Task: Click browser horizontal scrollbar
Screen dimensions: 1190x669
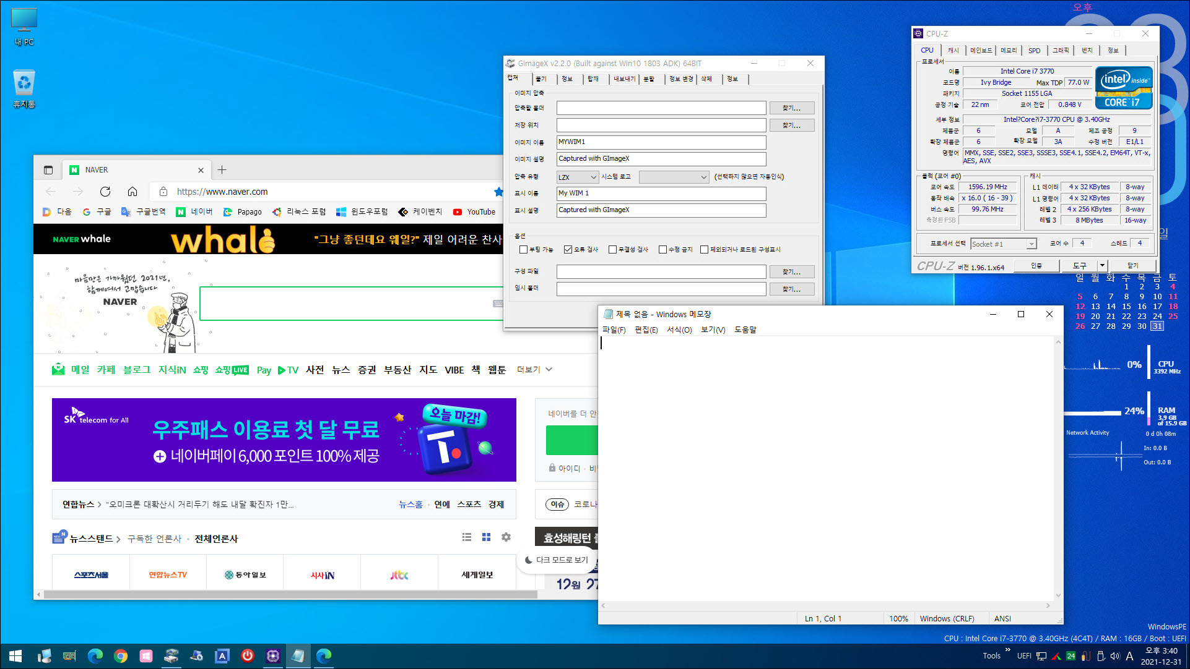Action: [x=290, y=594]
